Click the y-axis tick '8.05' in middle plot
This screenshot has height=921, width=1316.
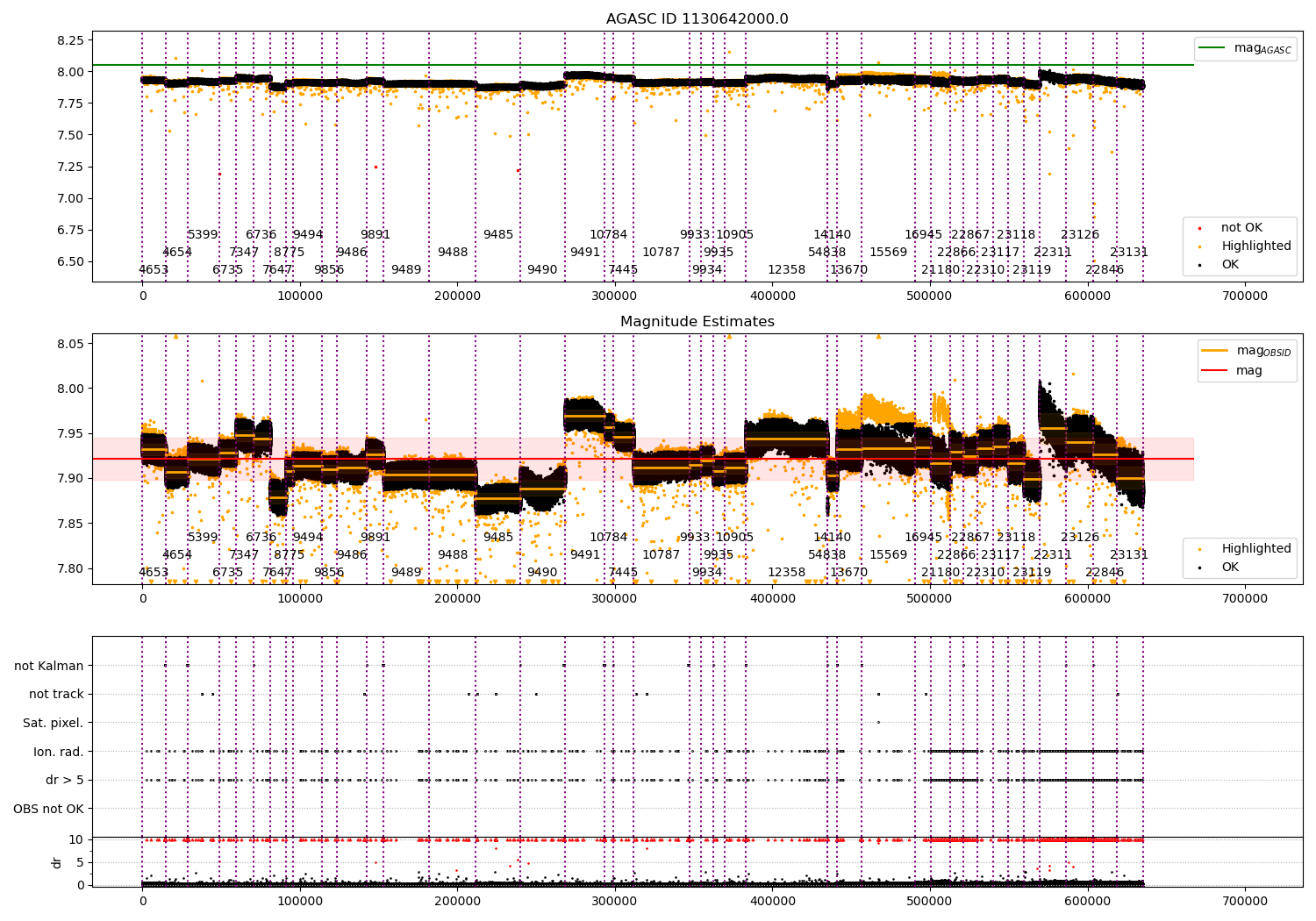pos(70,344)
